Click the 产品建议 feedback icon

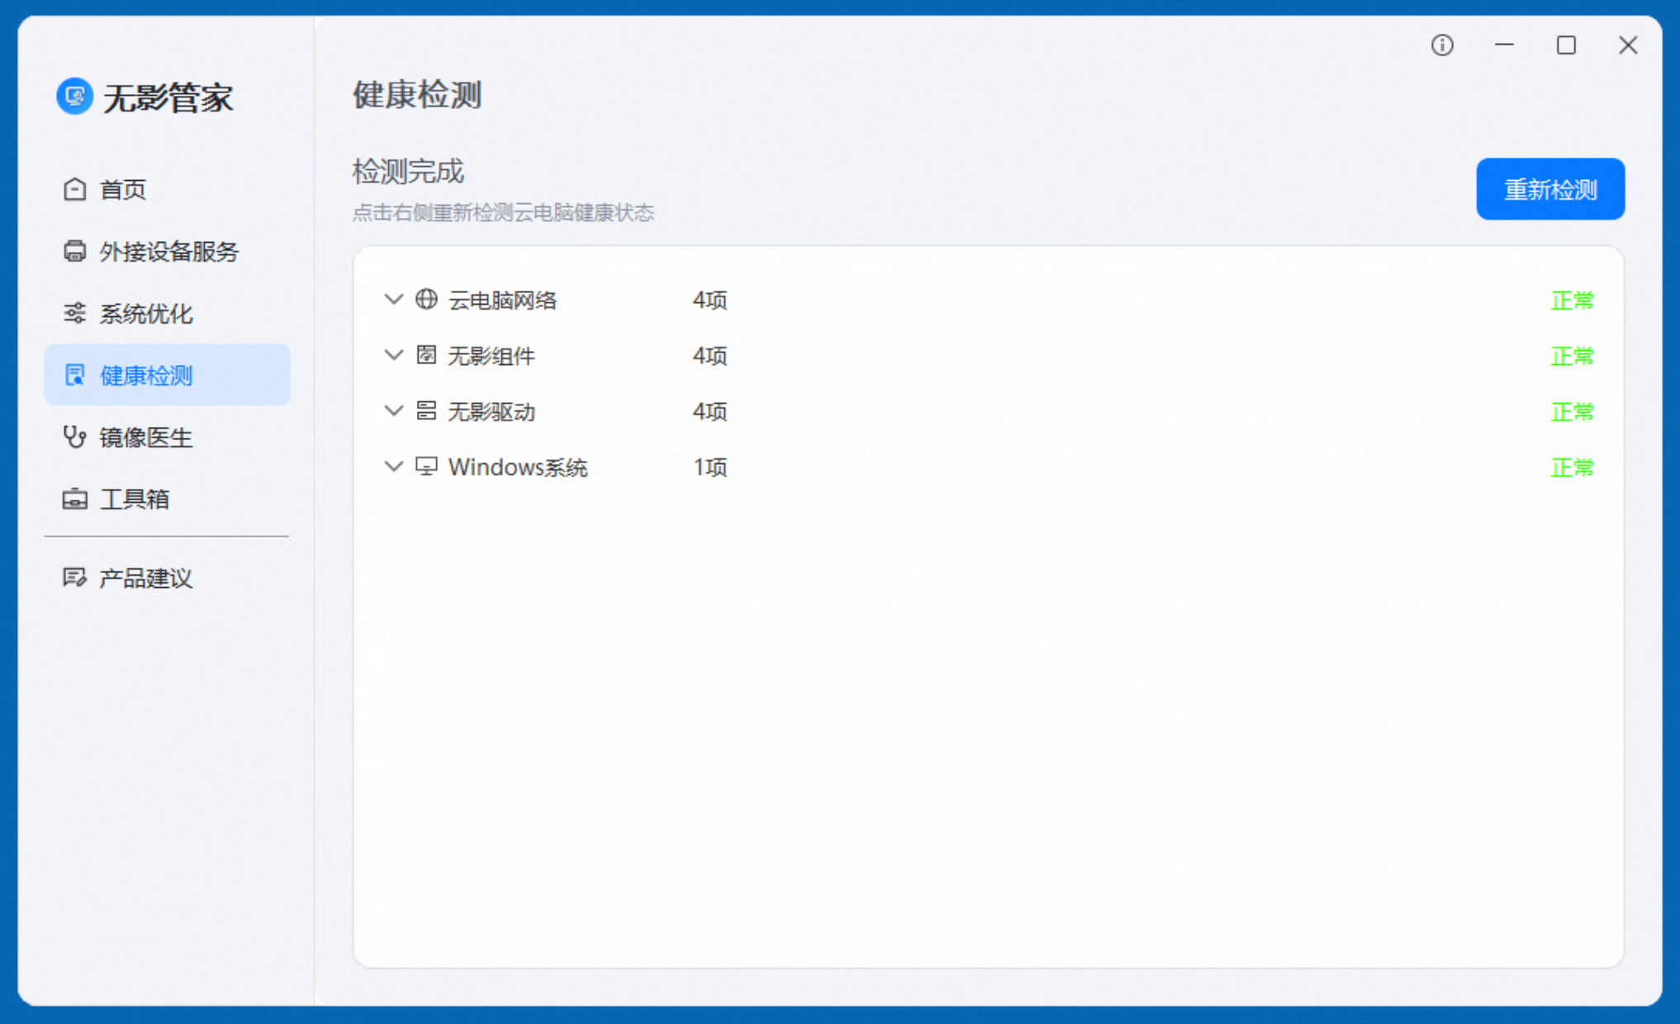pyautogui.click(x=74, y=578)
